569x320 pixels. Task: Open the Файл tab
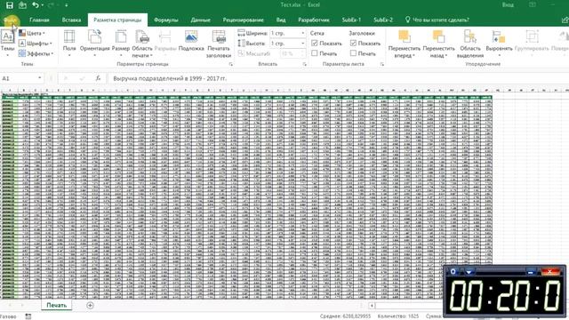coord(10,20)
